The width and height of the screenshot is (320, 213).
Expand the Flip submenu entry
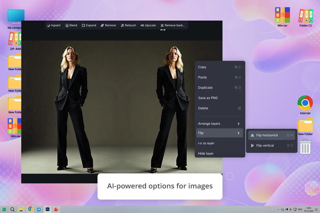[x=219, y=133]
